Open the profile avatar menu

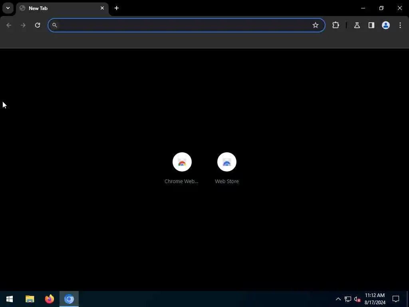coord(386,25)
